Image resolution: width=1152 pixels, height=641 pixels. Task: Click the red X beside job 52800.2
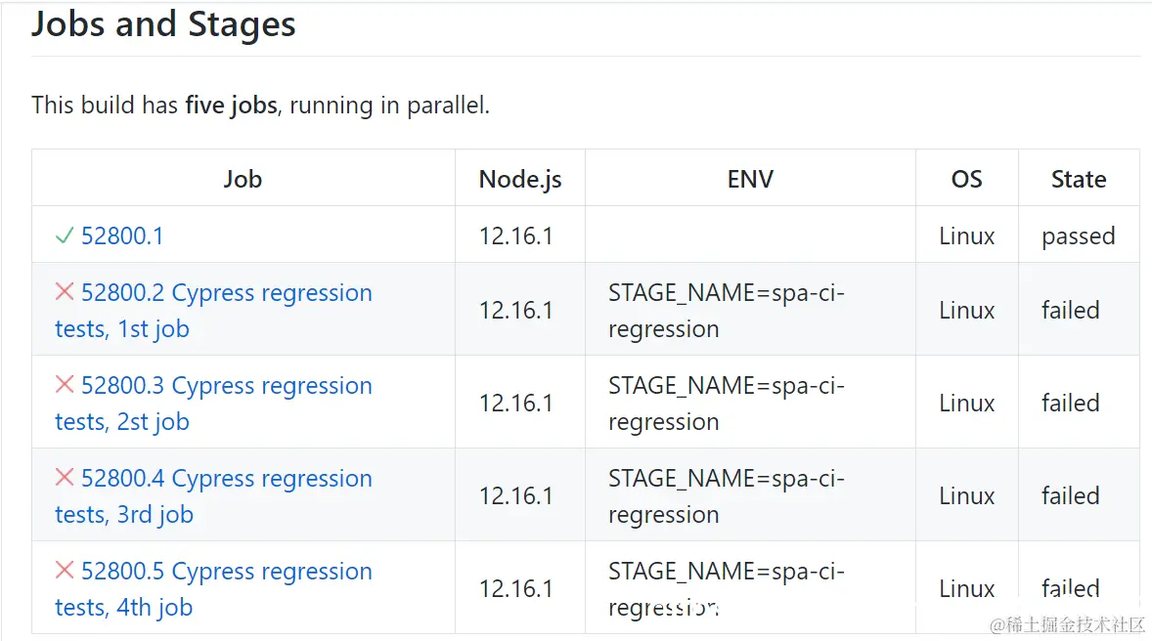(65, 292)
